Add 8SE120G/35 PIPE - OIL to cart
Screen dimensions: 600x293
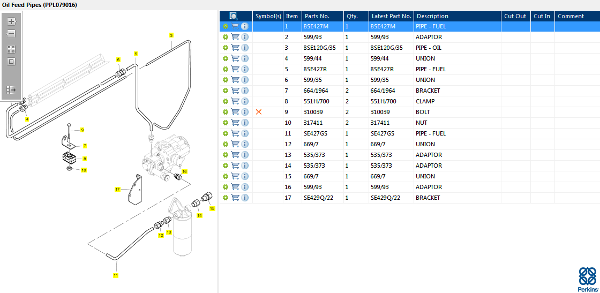click(x=235, y=48)
